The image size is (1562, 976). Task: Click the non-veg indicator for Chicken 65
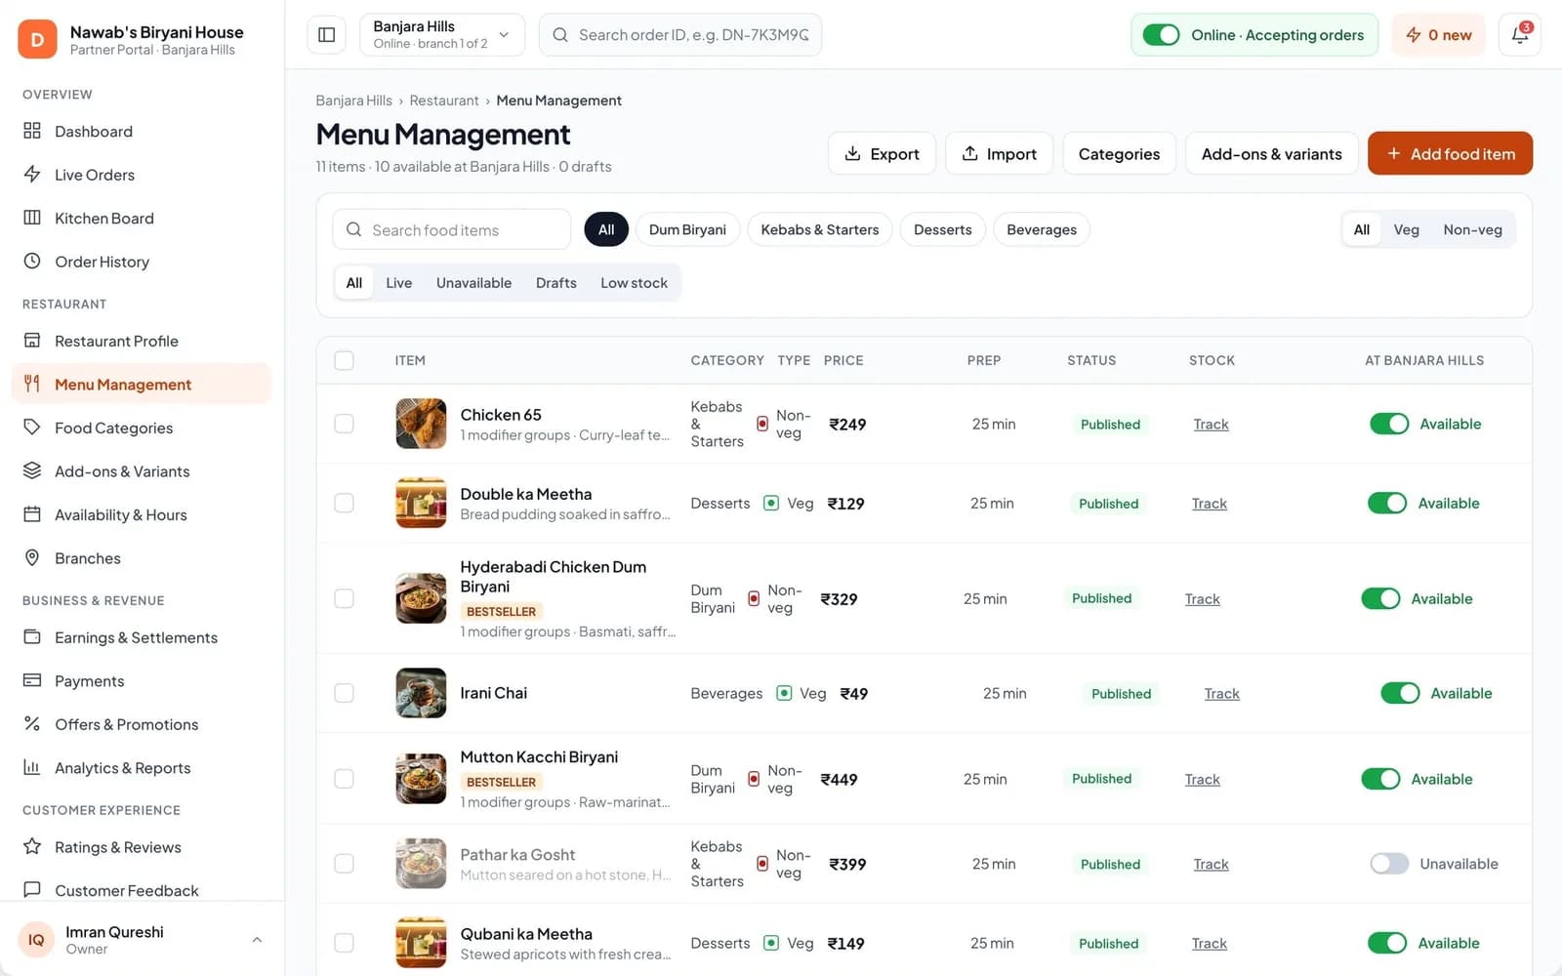(762, 424)
